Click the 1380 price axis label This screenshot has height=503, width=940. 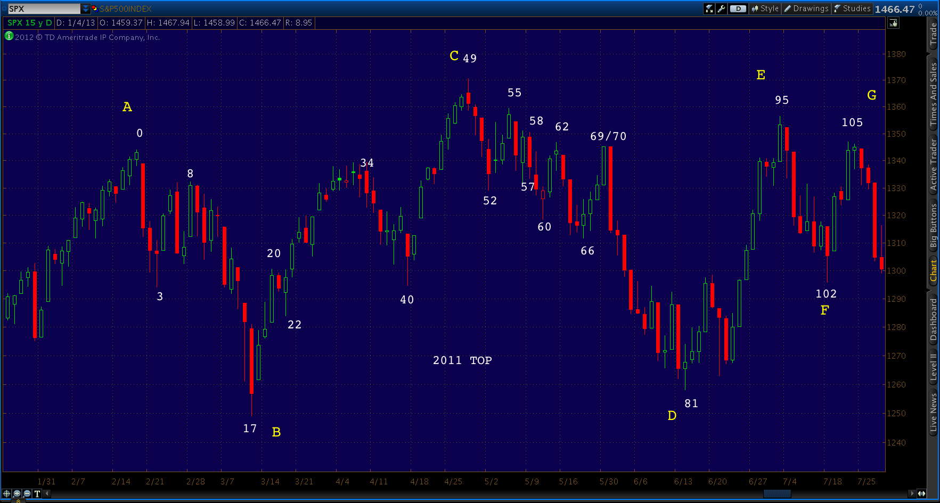point(896,54)
